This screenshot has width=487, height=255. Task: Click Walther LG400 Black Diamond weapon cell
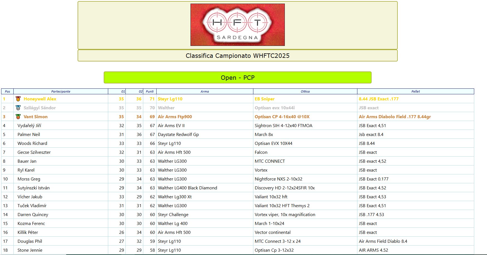[187, 188]
